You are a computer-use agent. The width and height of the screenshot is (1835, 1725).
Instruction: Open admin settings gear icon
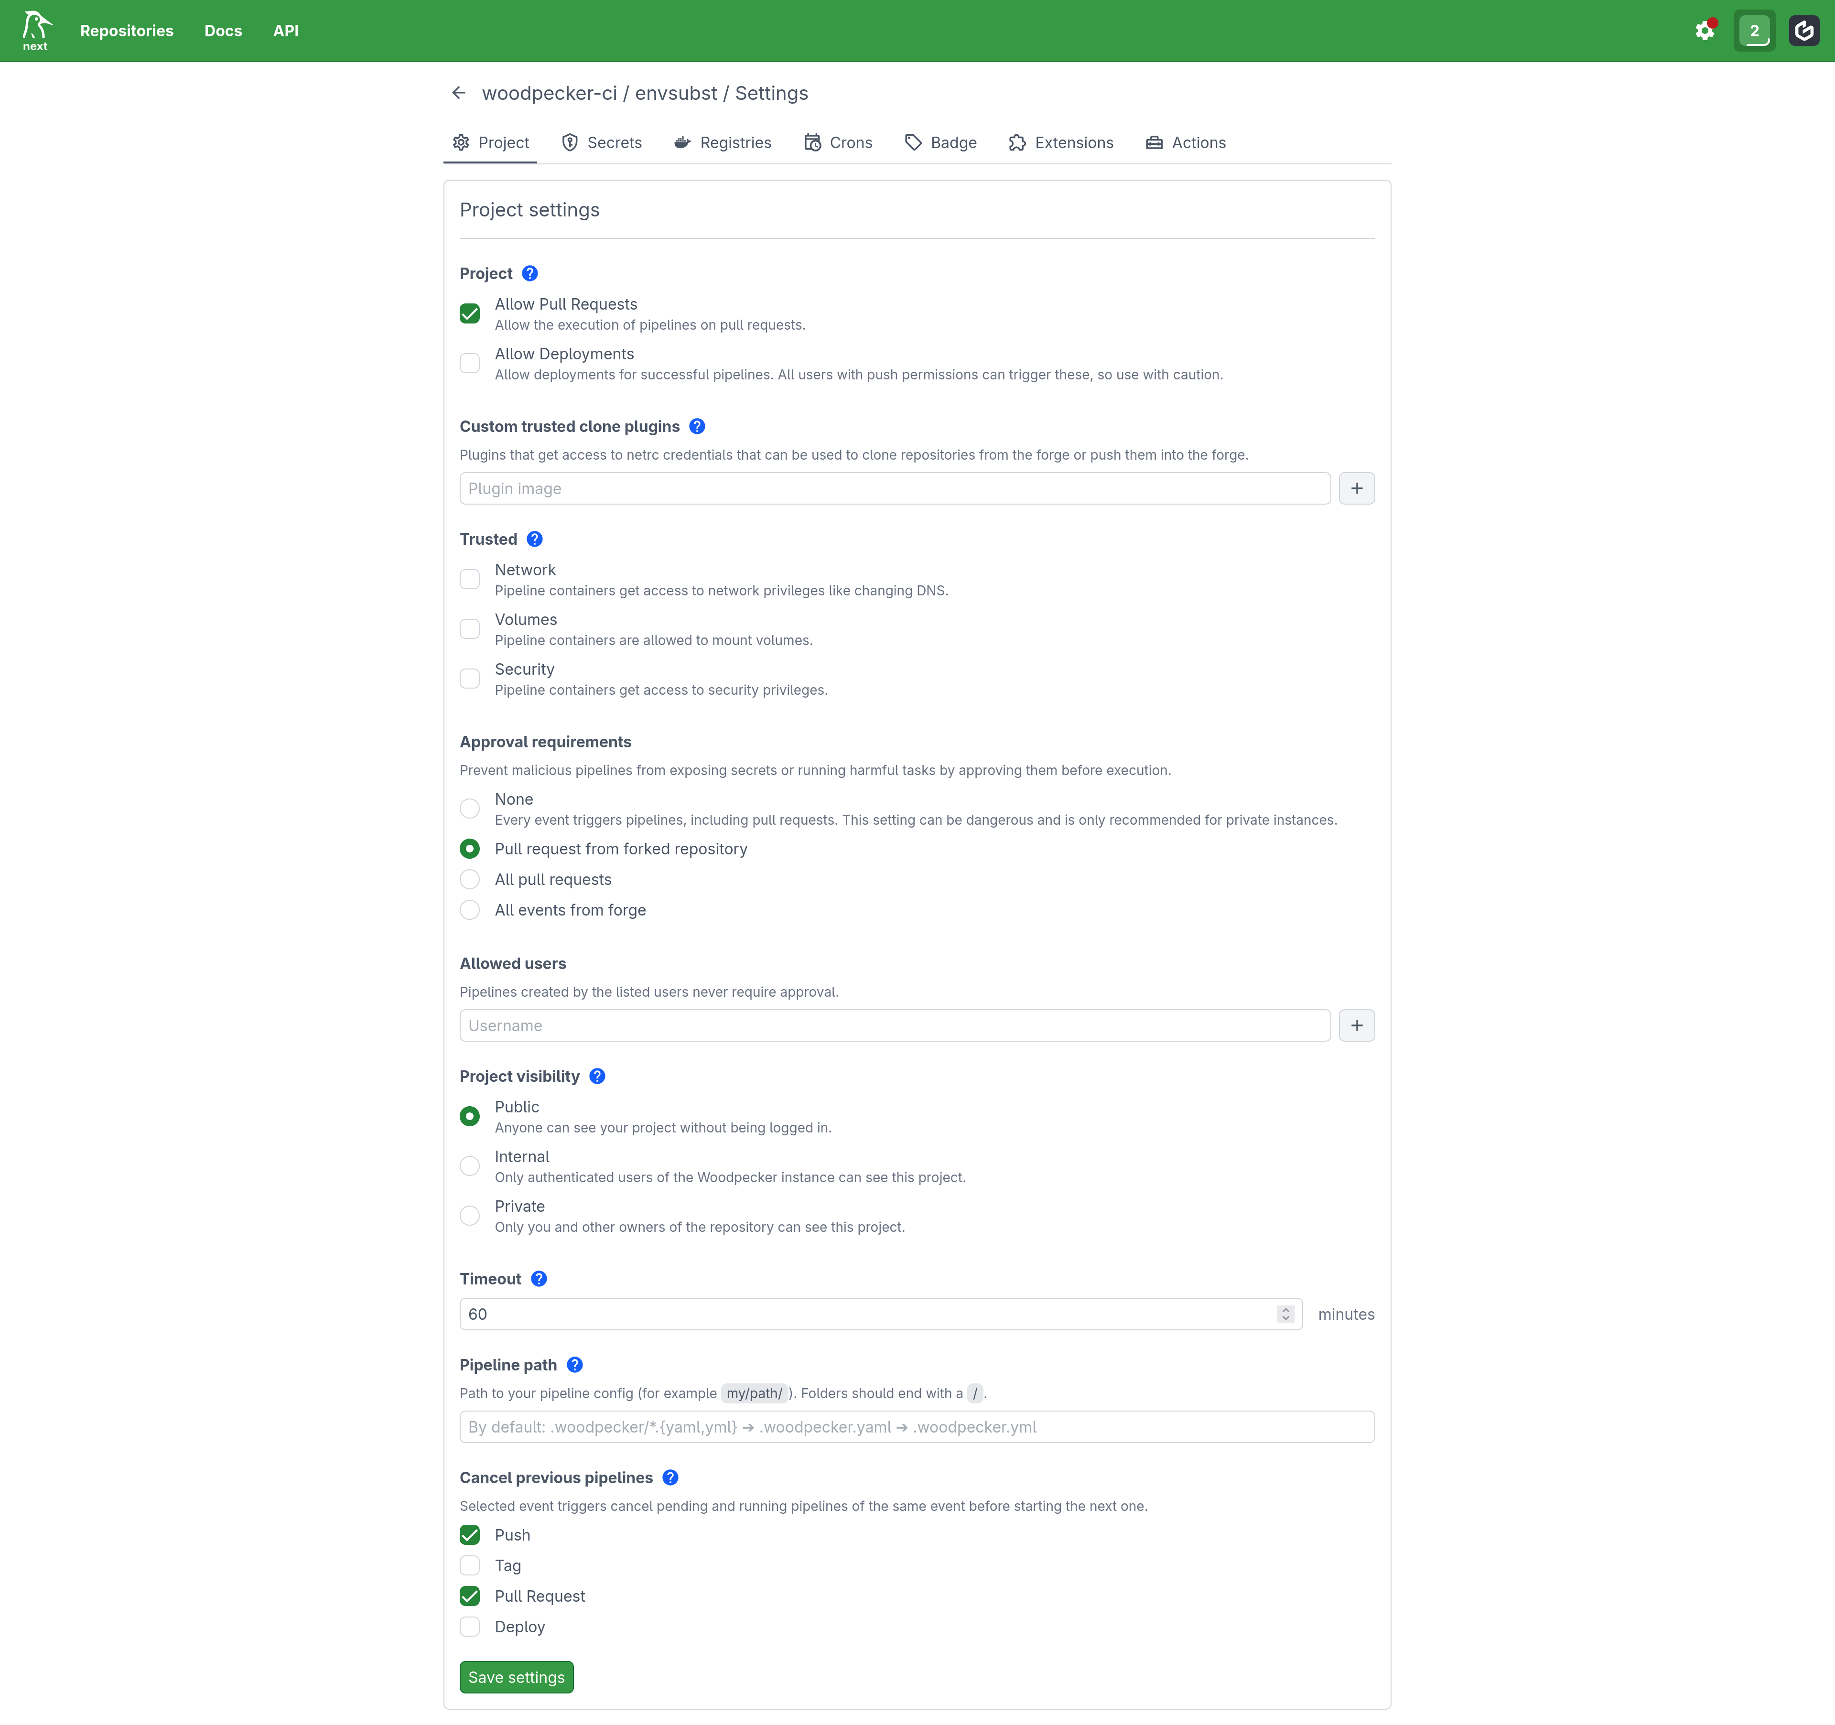tap(1705, 31)
